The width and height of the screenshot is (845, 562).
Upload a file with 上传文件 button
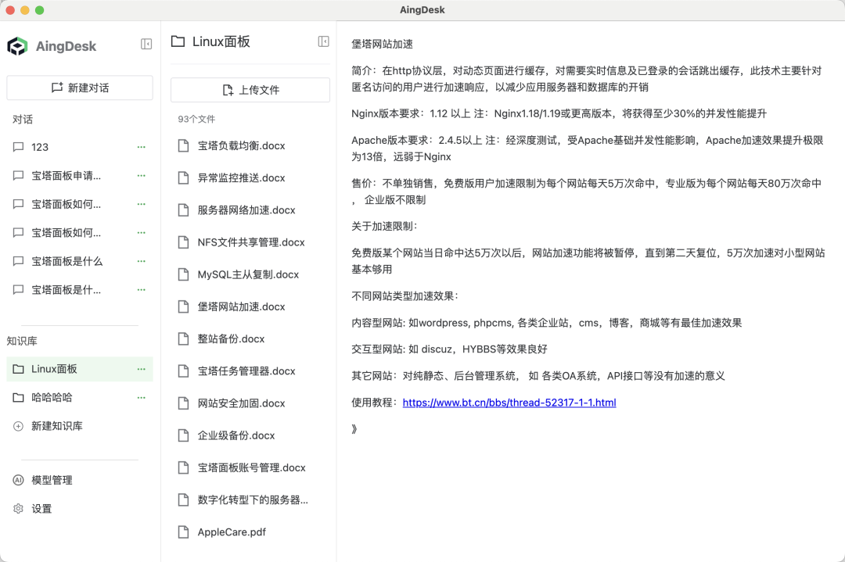[x=250, y=90]
